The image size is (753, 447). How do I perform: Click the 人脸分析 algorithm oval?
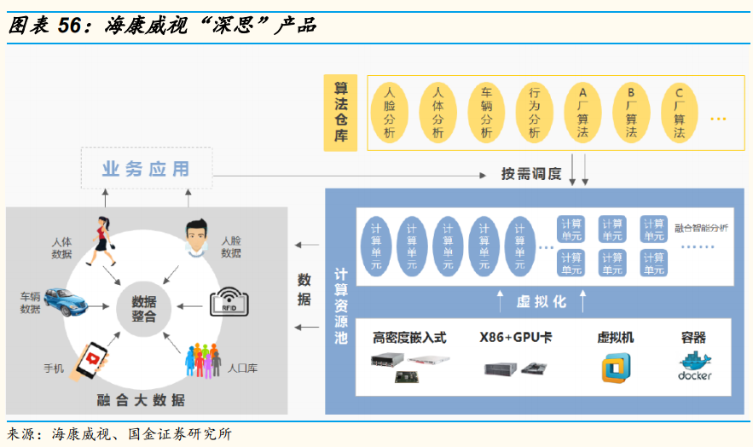tap(390, 113)
